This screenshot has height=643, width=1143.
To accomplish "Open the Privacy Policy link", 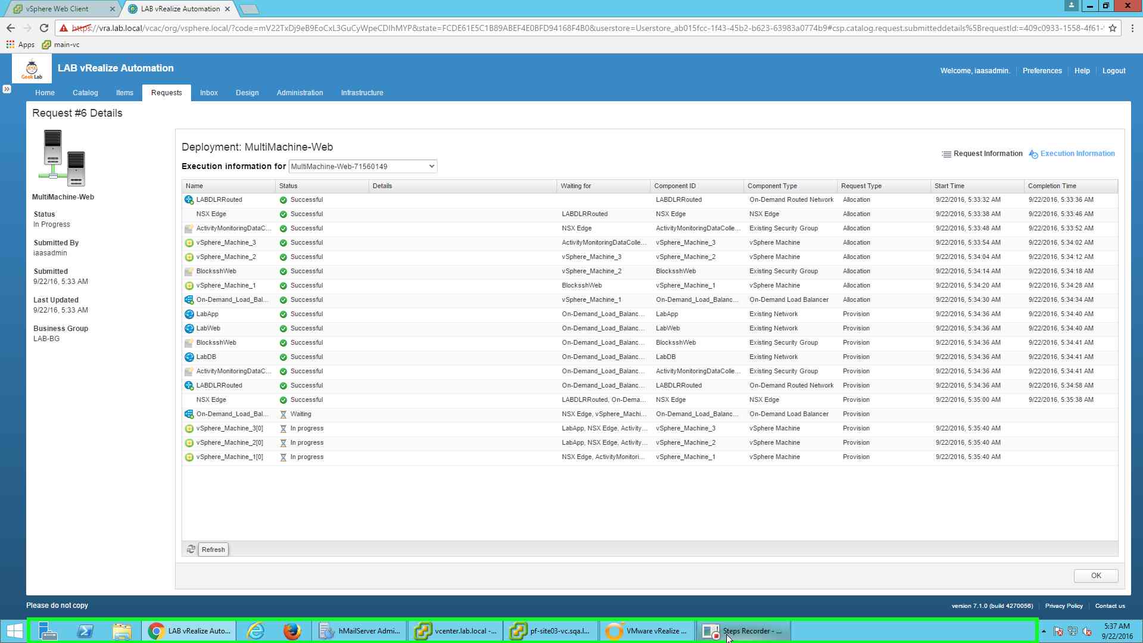I will click(1063, 605).
